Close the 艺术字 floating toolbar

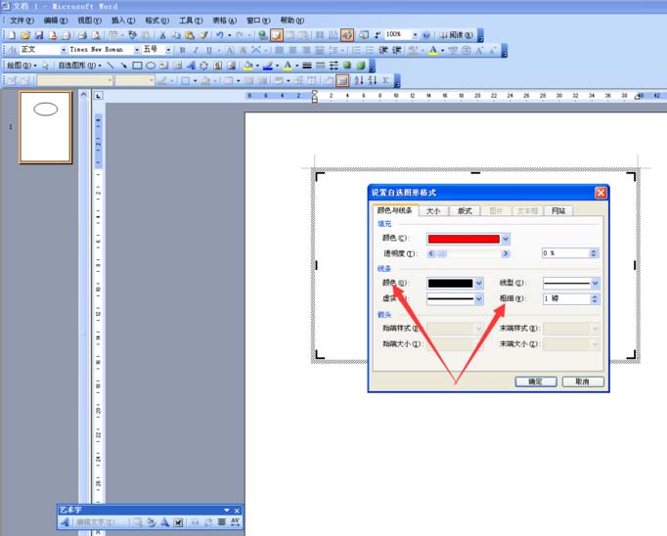point(237,510)
